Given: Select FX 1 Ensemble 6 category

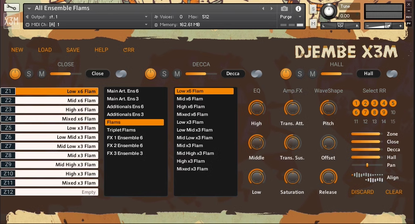Looking at the screenshot, I should point(135,137).
